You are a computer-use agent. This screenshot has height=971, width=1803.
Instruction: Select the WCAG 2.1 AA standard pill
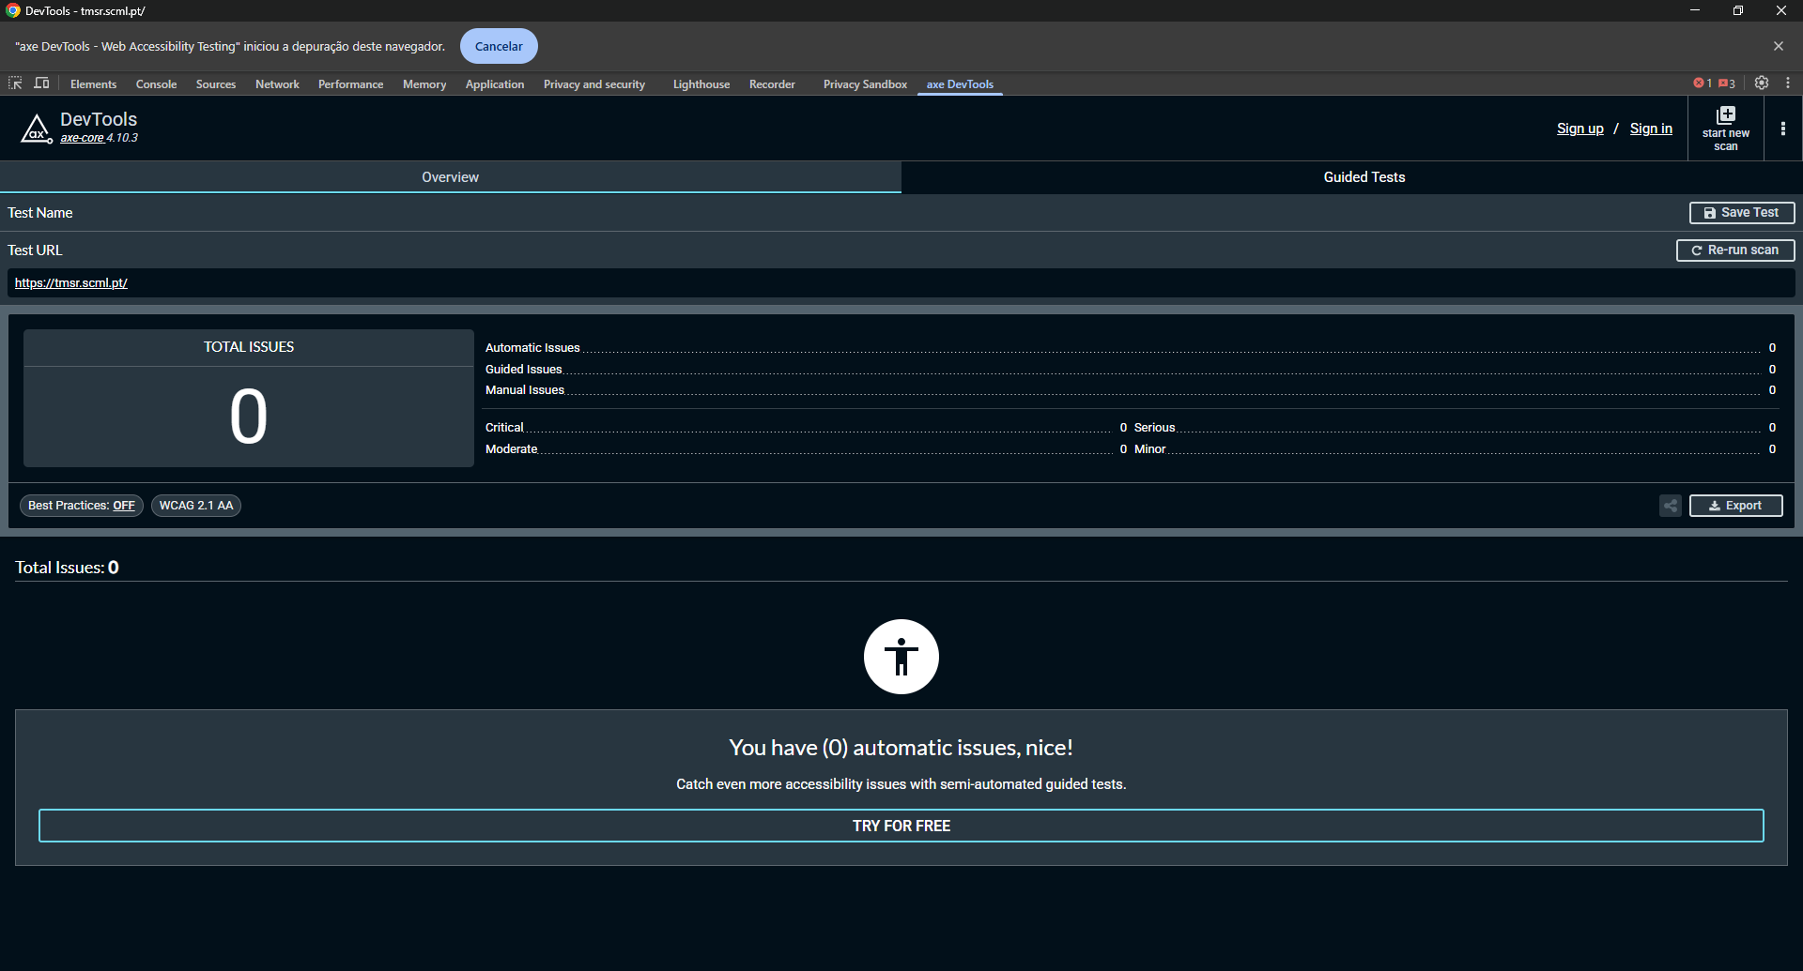click(196, 506)
